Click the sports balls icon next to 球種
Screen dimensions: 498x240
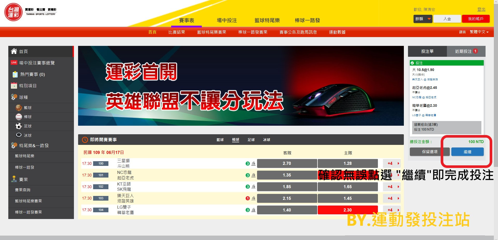point(14,97)
